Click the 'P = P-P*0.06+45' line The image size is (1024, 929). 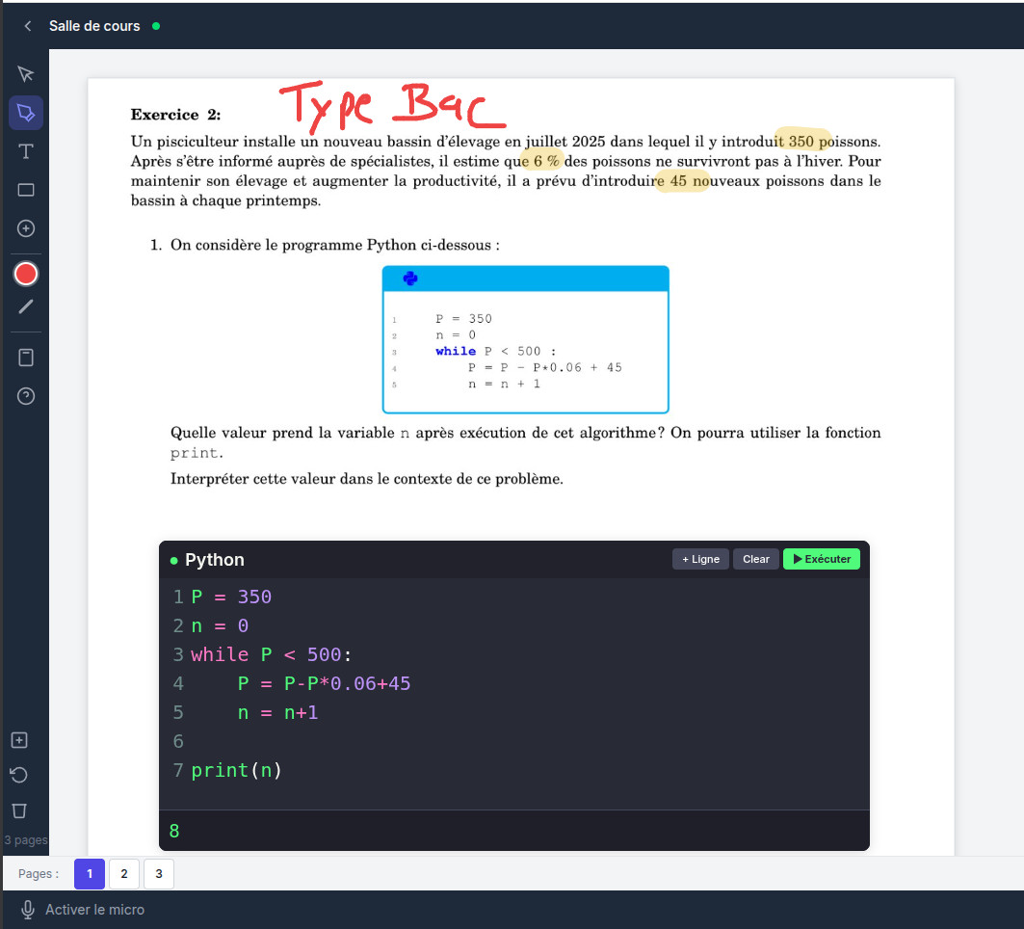324,683
